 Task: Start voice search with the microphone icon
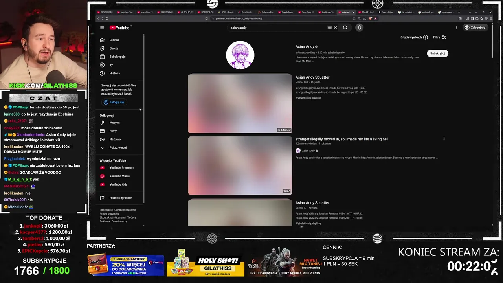coord(359,28)
